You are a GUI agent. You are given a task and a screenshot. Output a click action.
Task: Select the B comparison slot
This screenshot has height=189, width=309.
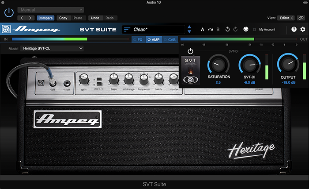[218, 30]
